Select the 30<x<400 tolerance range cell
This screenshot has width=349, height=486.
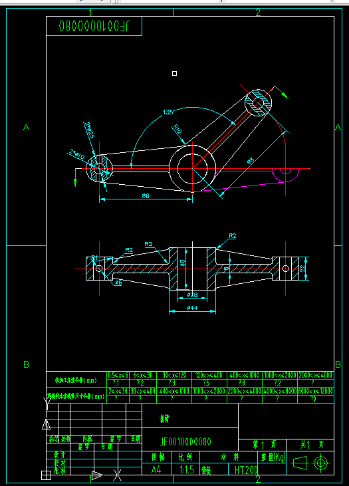pos(143,391)
